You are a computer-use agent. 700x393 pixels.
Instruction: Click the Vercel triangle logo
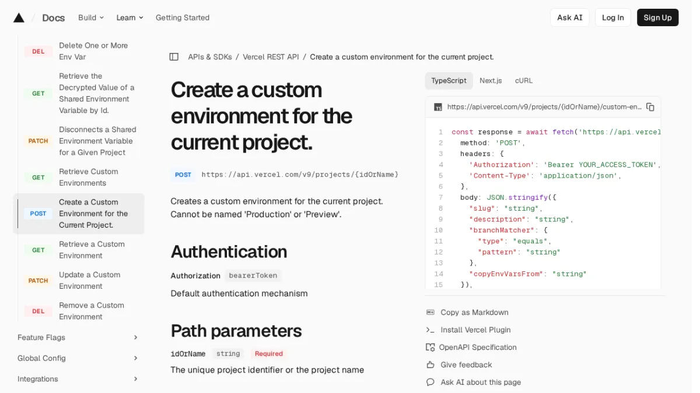point(19,17)
